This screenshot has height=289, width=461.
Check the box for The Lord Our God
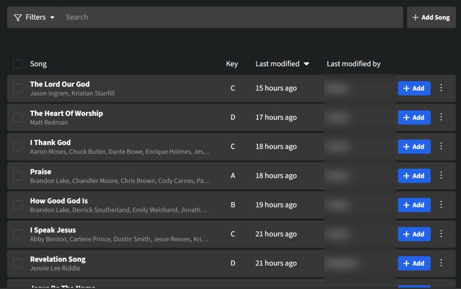point(17,88)
